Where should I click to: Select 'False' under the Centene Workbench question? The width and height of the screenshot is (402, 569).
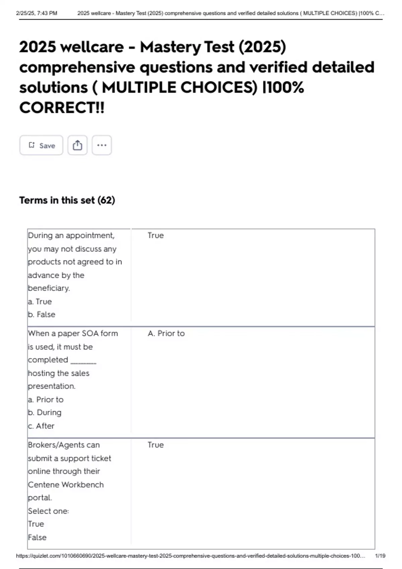[37, 538]
